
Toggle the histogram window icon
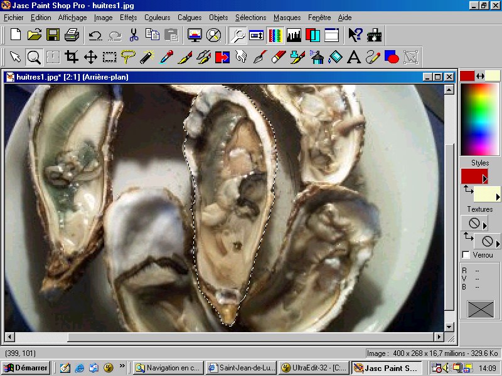(x=294, y=34)
